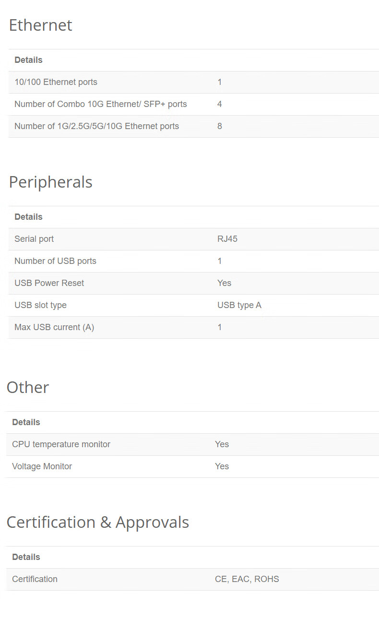
Task: Click the RJ45 serial port value
Action: coord(227,239)
